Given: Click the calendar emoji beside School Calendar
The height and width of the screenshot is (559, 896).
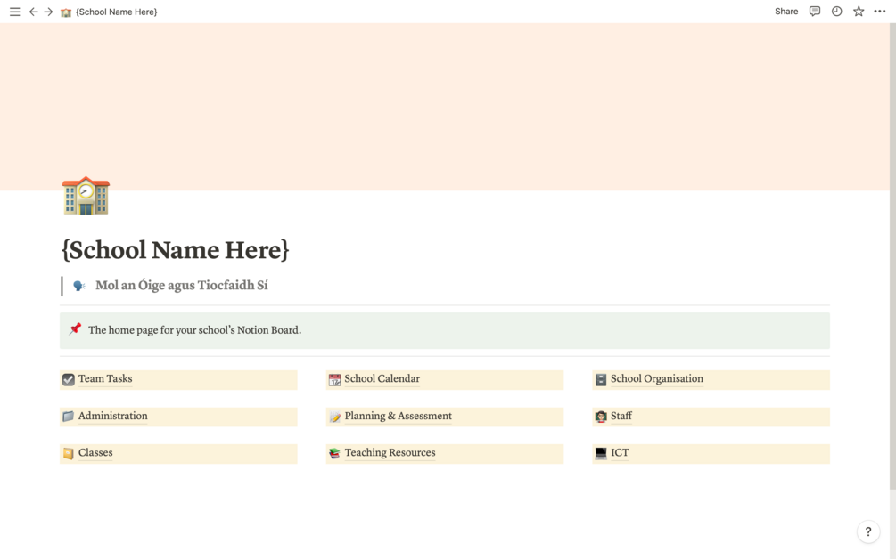Looking at the screenshot, I should click(x=334, y=379).
